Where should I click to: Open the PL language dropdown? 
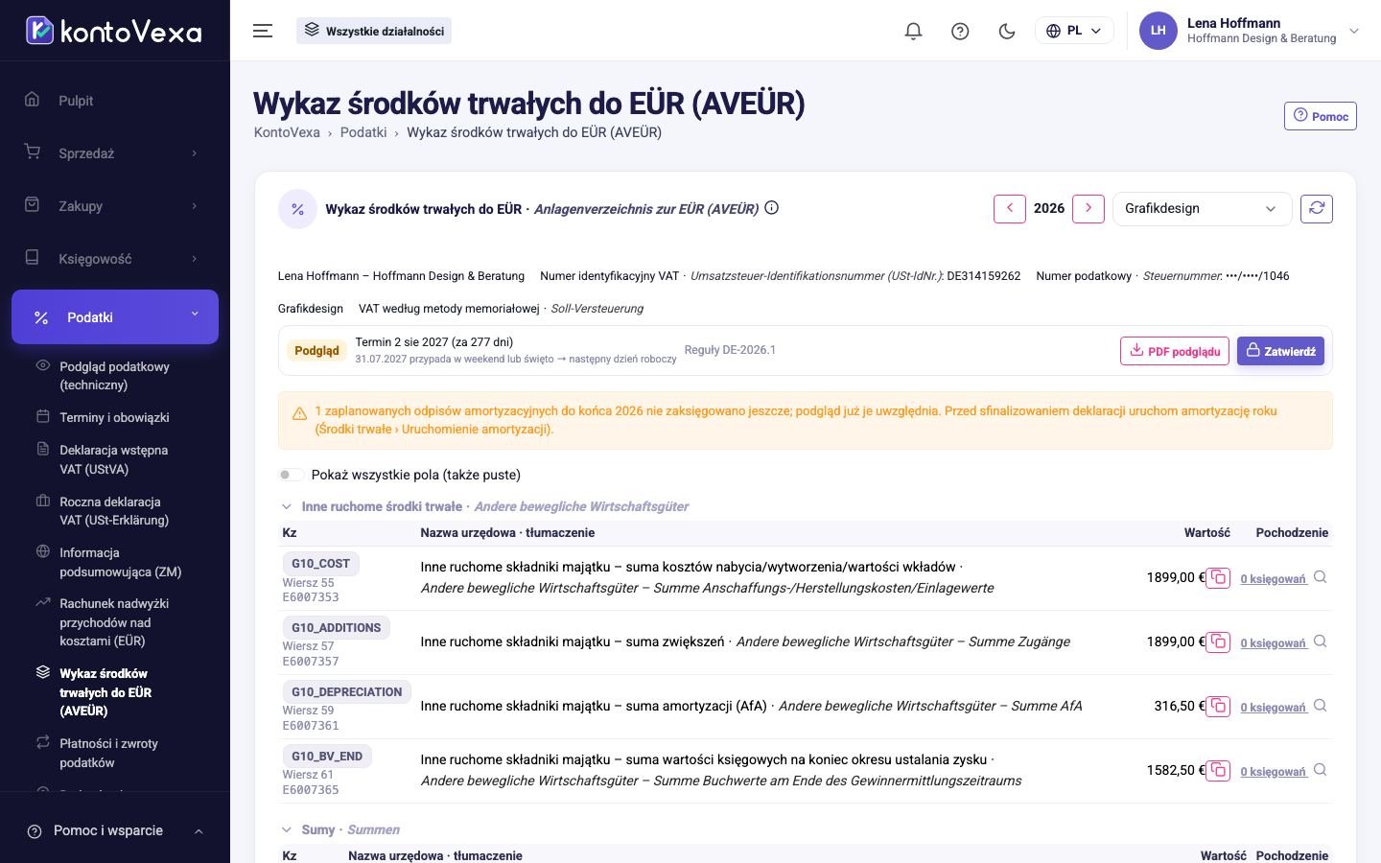(x=1074, y=31)
